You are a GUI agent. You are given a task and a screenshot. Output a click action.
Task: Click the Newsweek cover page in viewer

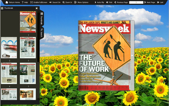click(x=104, y=55)
